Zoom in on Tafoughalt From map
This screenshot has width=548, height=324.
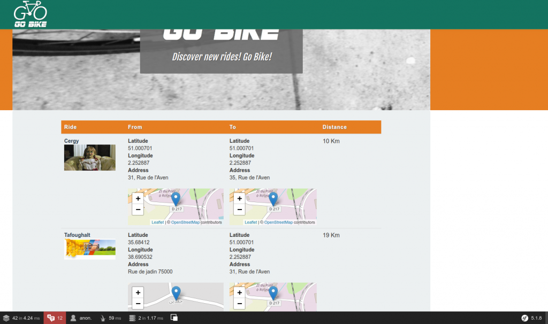[138, 292]
